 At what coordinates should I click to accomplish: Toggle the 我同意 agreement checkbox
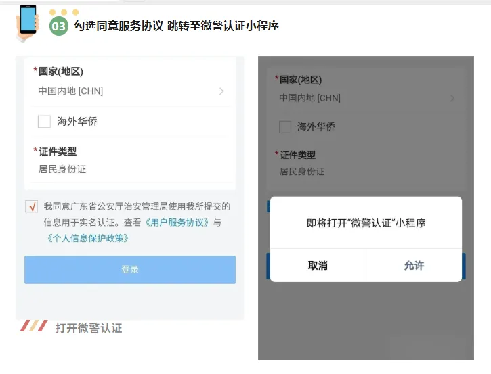[x=31, y=207]
